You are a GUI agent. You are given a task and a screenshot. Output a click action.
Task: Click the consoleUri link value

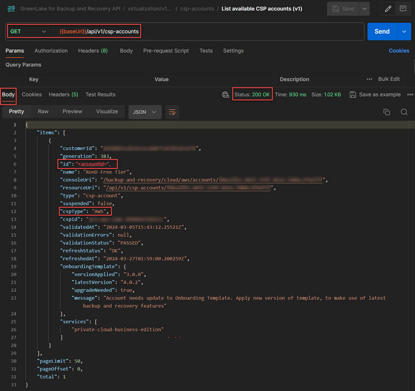pyautogui.click(x=213, y=180)
